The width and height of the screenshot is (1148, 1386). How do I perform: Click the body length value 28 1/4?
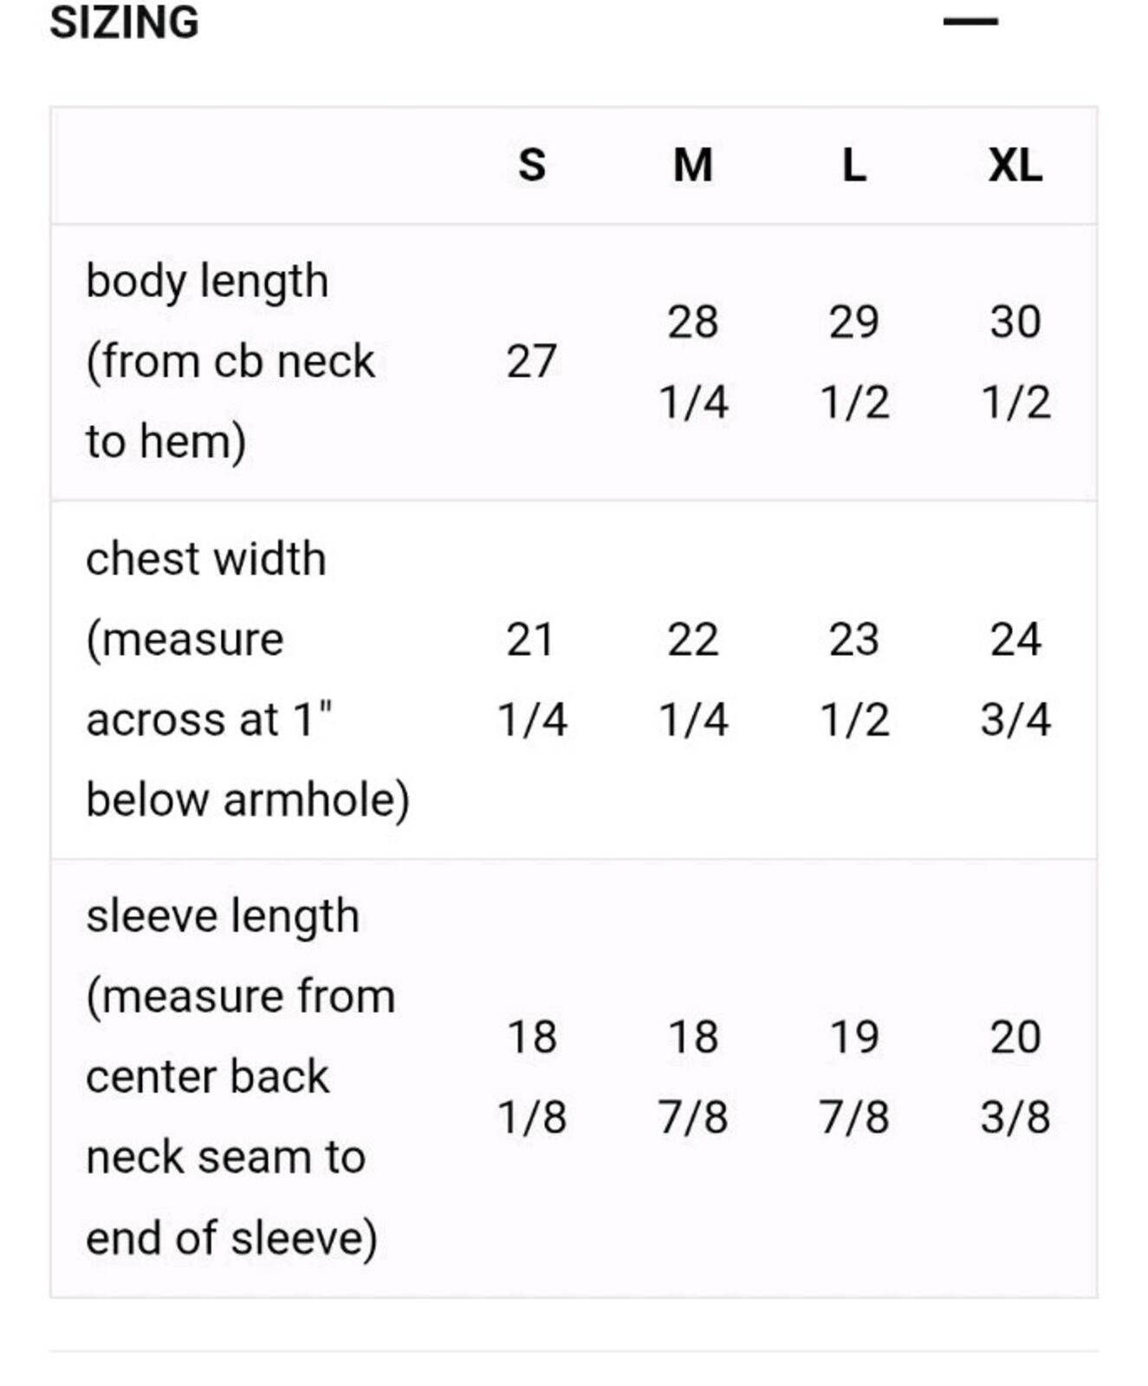tap(693, 361)
